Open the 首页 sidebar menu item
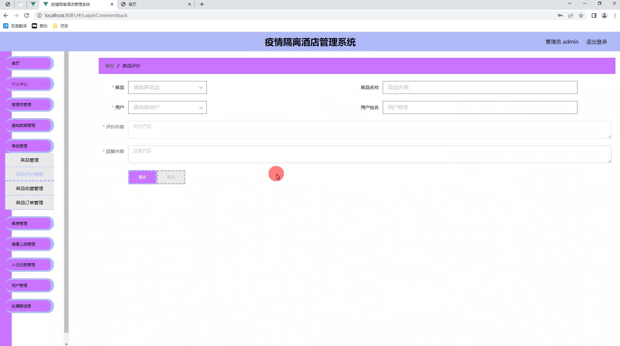 29,63
